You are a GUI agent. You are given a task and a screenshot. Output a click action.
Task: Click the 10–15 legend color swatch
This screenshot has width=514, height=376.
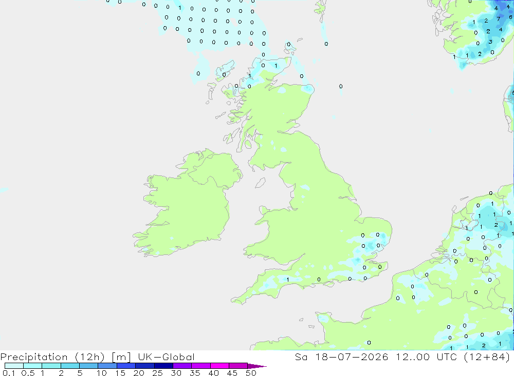[x=107, y=366]
